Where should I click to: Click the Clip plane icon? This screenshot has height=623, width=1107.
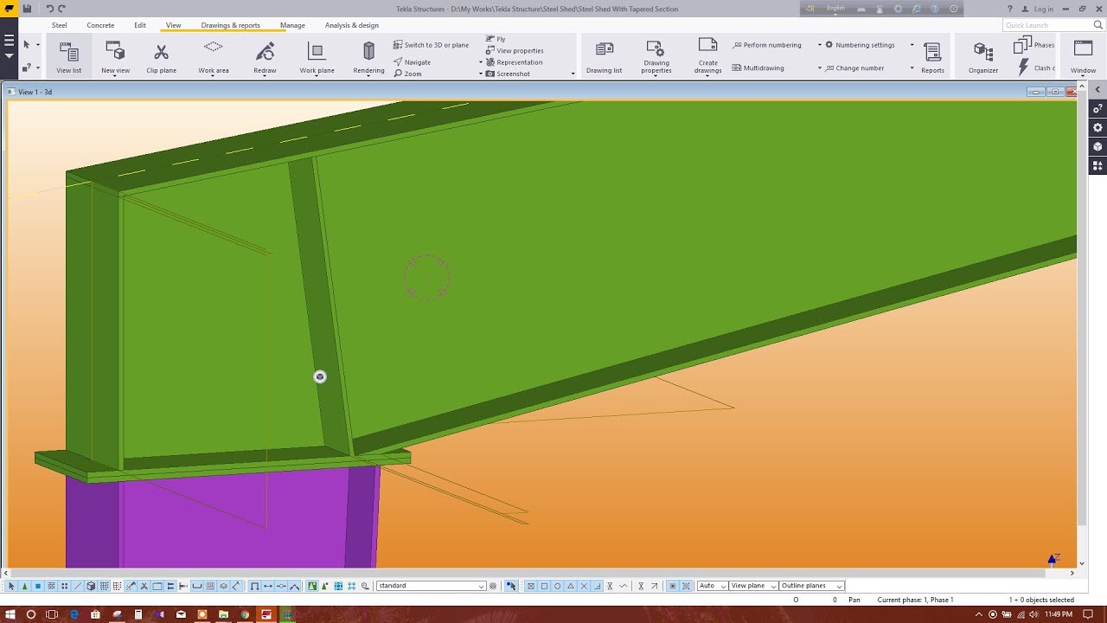161,54
